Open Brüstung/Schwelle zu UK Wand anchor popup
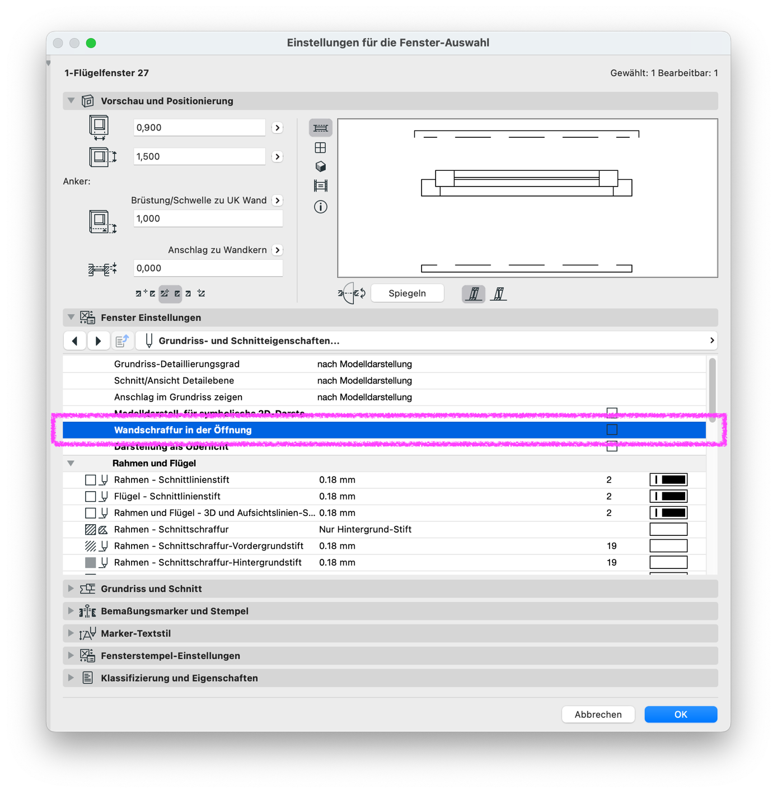 point(278,200)
